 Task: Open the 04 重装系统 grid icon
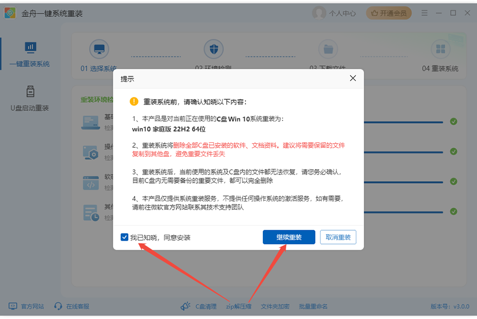440,49
